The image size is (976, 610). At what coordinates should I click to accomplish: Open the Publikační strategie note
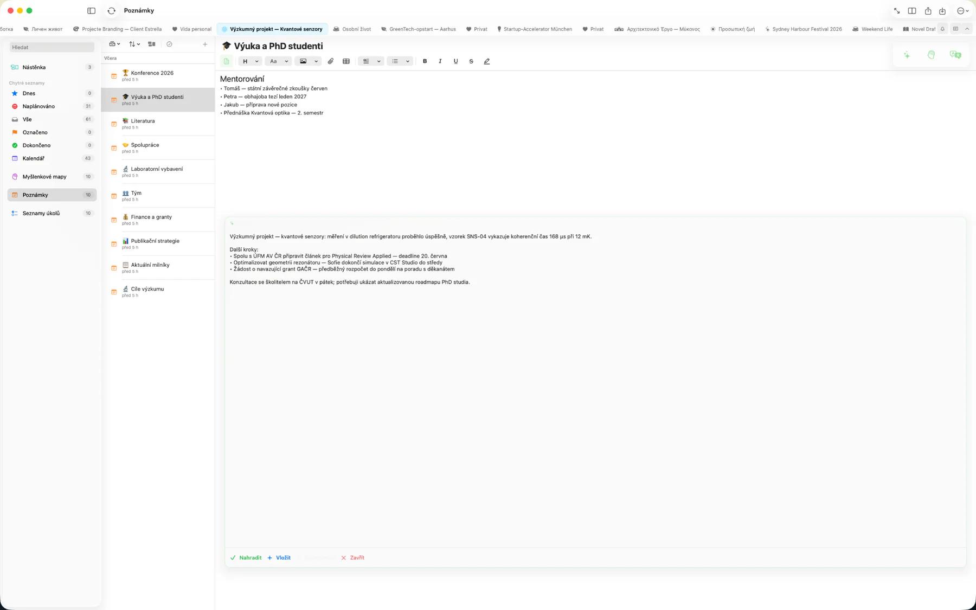point(158,243)
